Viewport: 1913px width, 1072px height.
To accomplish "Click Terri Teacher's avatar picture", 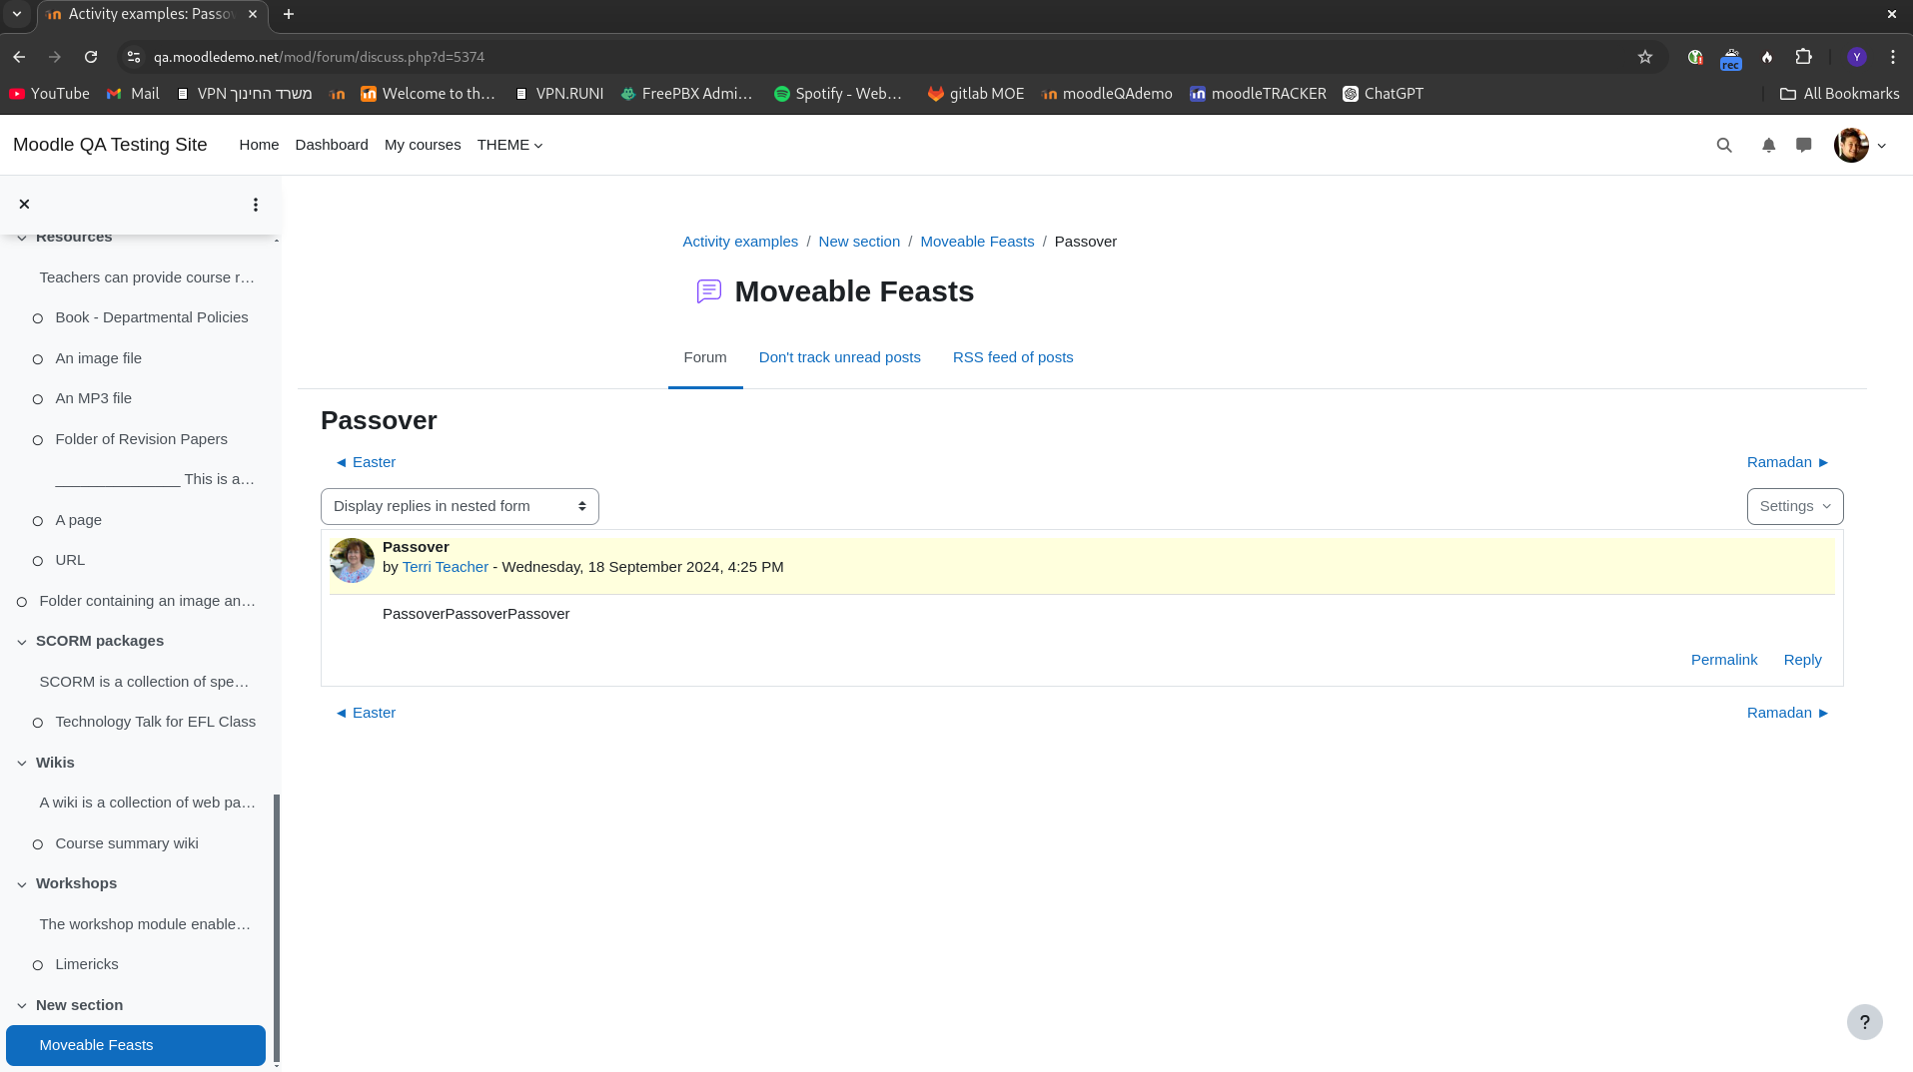I will point(352,560).
